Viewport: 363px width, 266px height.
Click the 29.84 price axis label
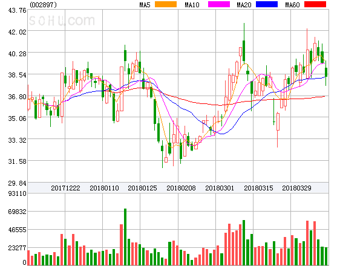(18, 183)
